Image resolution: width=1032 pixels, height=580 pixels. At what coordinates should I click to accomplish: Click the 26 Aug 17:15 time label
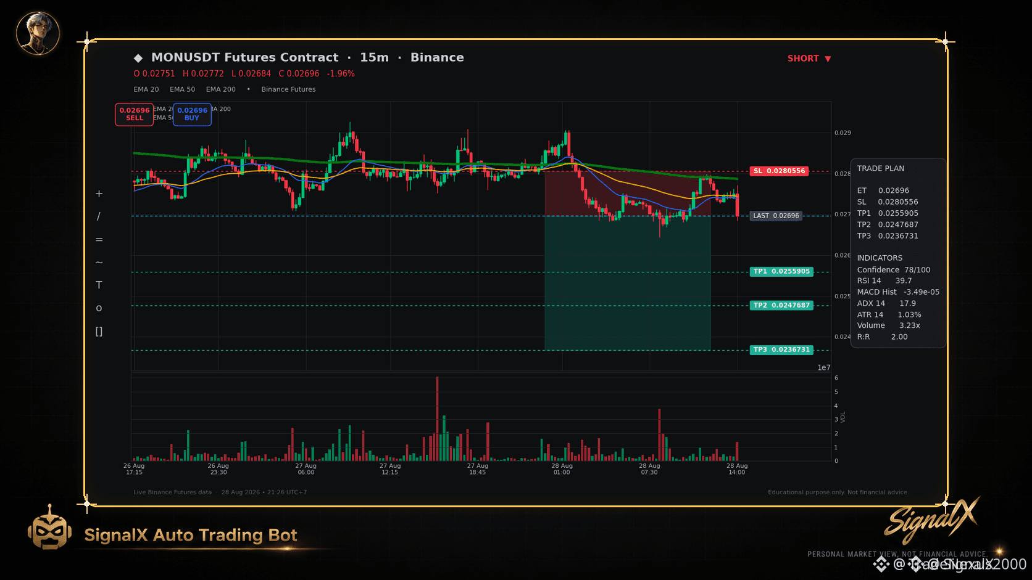pyautogui.click(x=134, y=469)
